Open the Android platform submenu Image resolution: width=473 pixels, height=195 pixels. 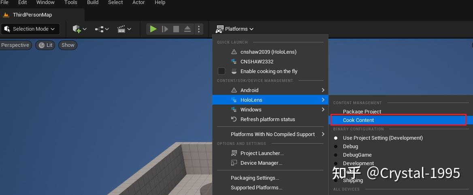(270, 90)
